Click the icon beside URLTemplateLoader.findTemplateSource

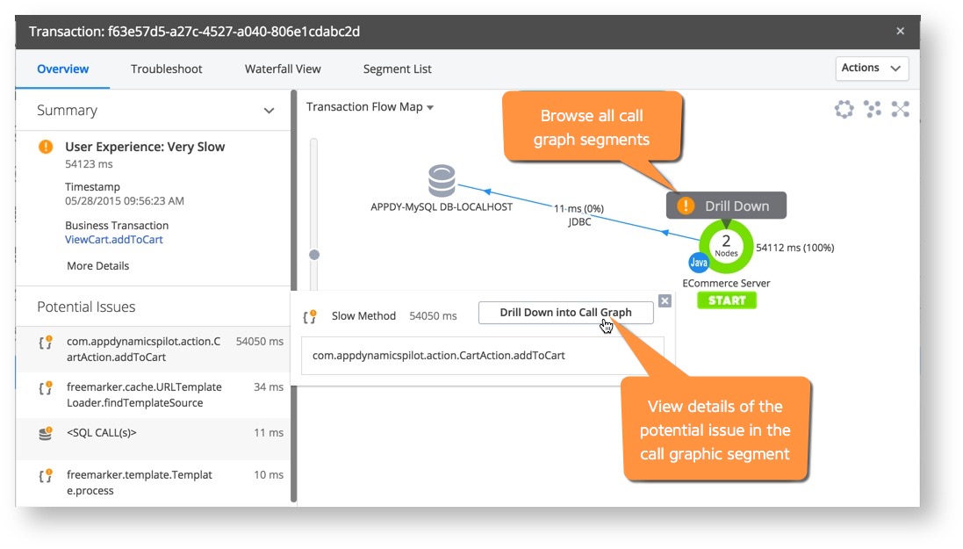click(46, 388)
